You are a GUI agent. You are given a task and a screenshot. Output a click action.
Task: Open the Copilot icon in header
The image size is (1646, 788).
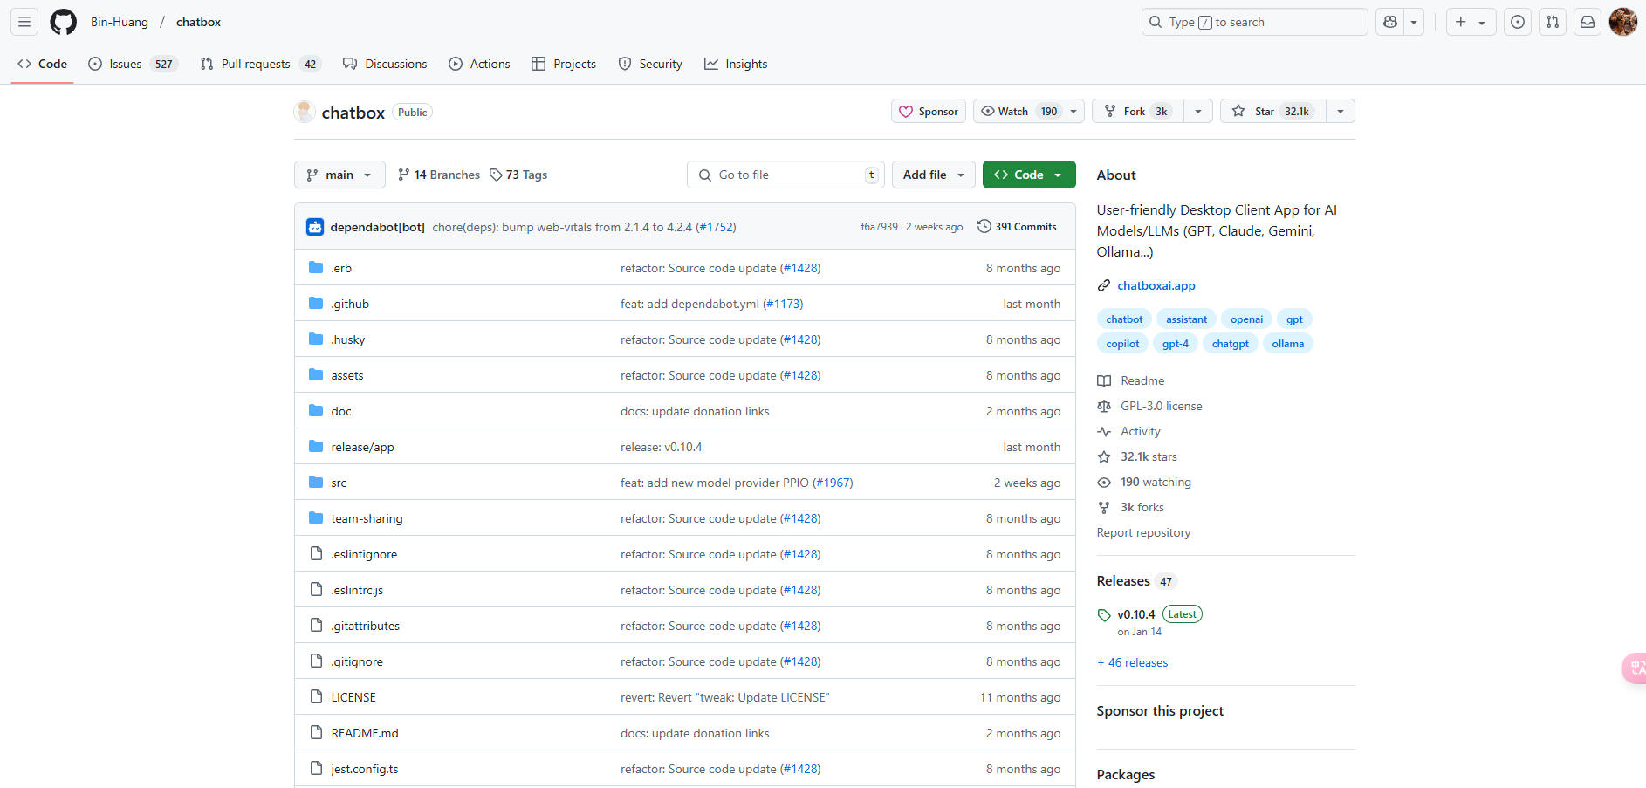click(1390, 22)
